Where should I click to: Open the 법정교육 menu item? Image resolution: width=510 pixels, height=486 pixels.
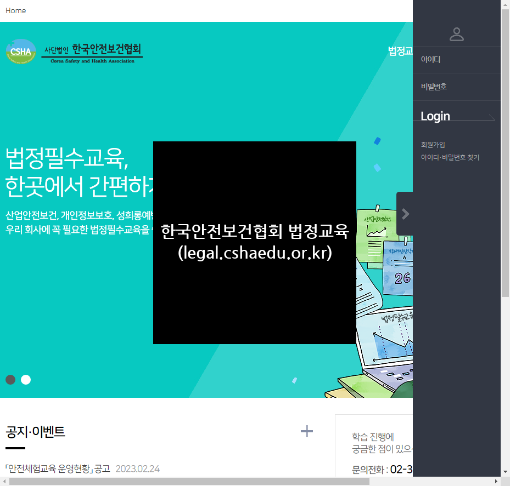[400, 51]
